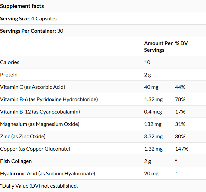This screenshot has width=206, height=192.
Task: Click the % DV column header
Action: (x=181, y=43)
